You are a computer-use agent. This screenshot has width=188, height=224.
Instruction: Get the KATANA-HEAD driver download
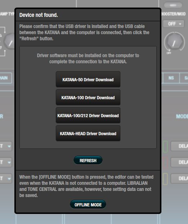[x=88, y=133]
